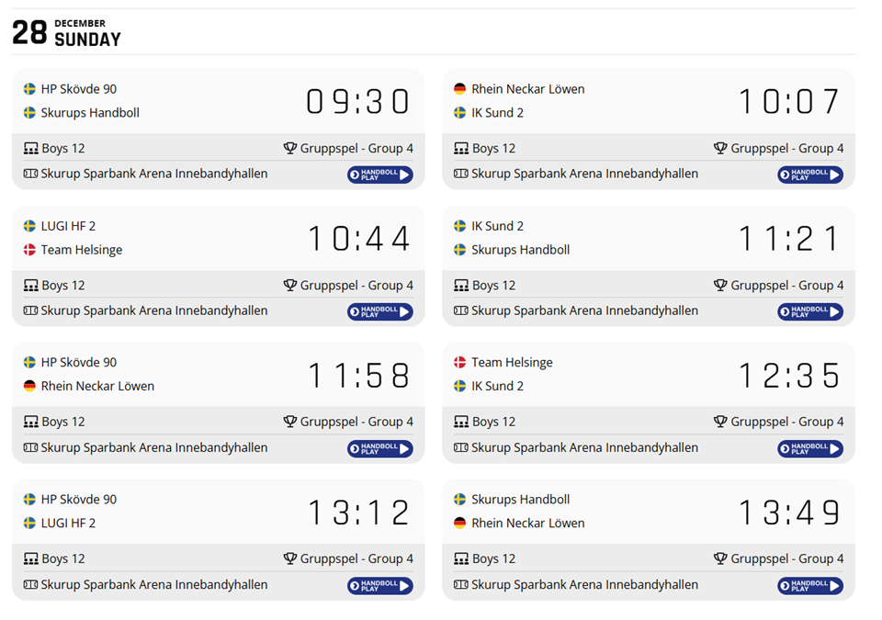
Task: Watch the 13:49 match on Handboll Play
Action: [x=809, y=586]
